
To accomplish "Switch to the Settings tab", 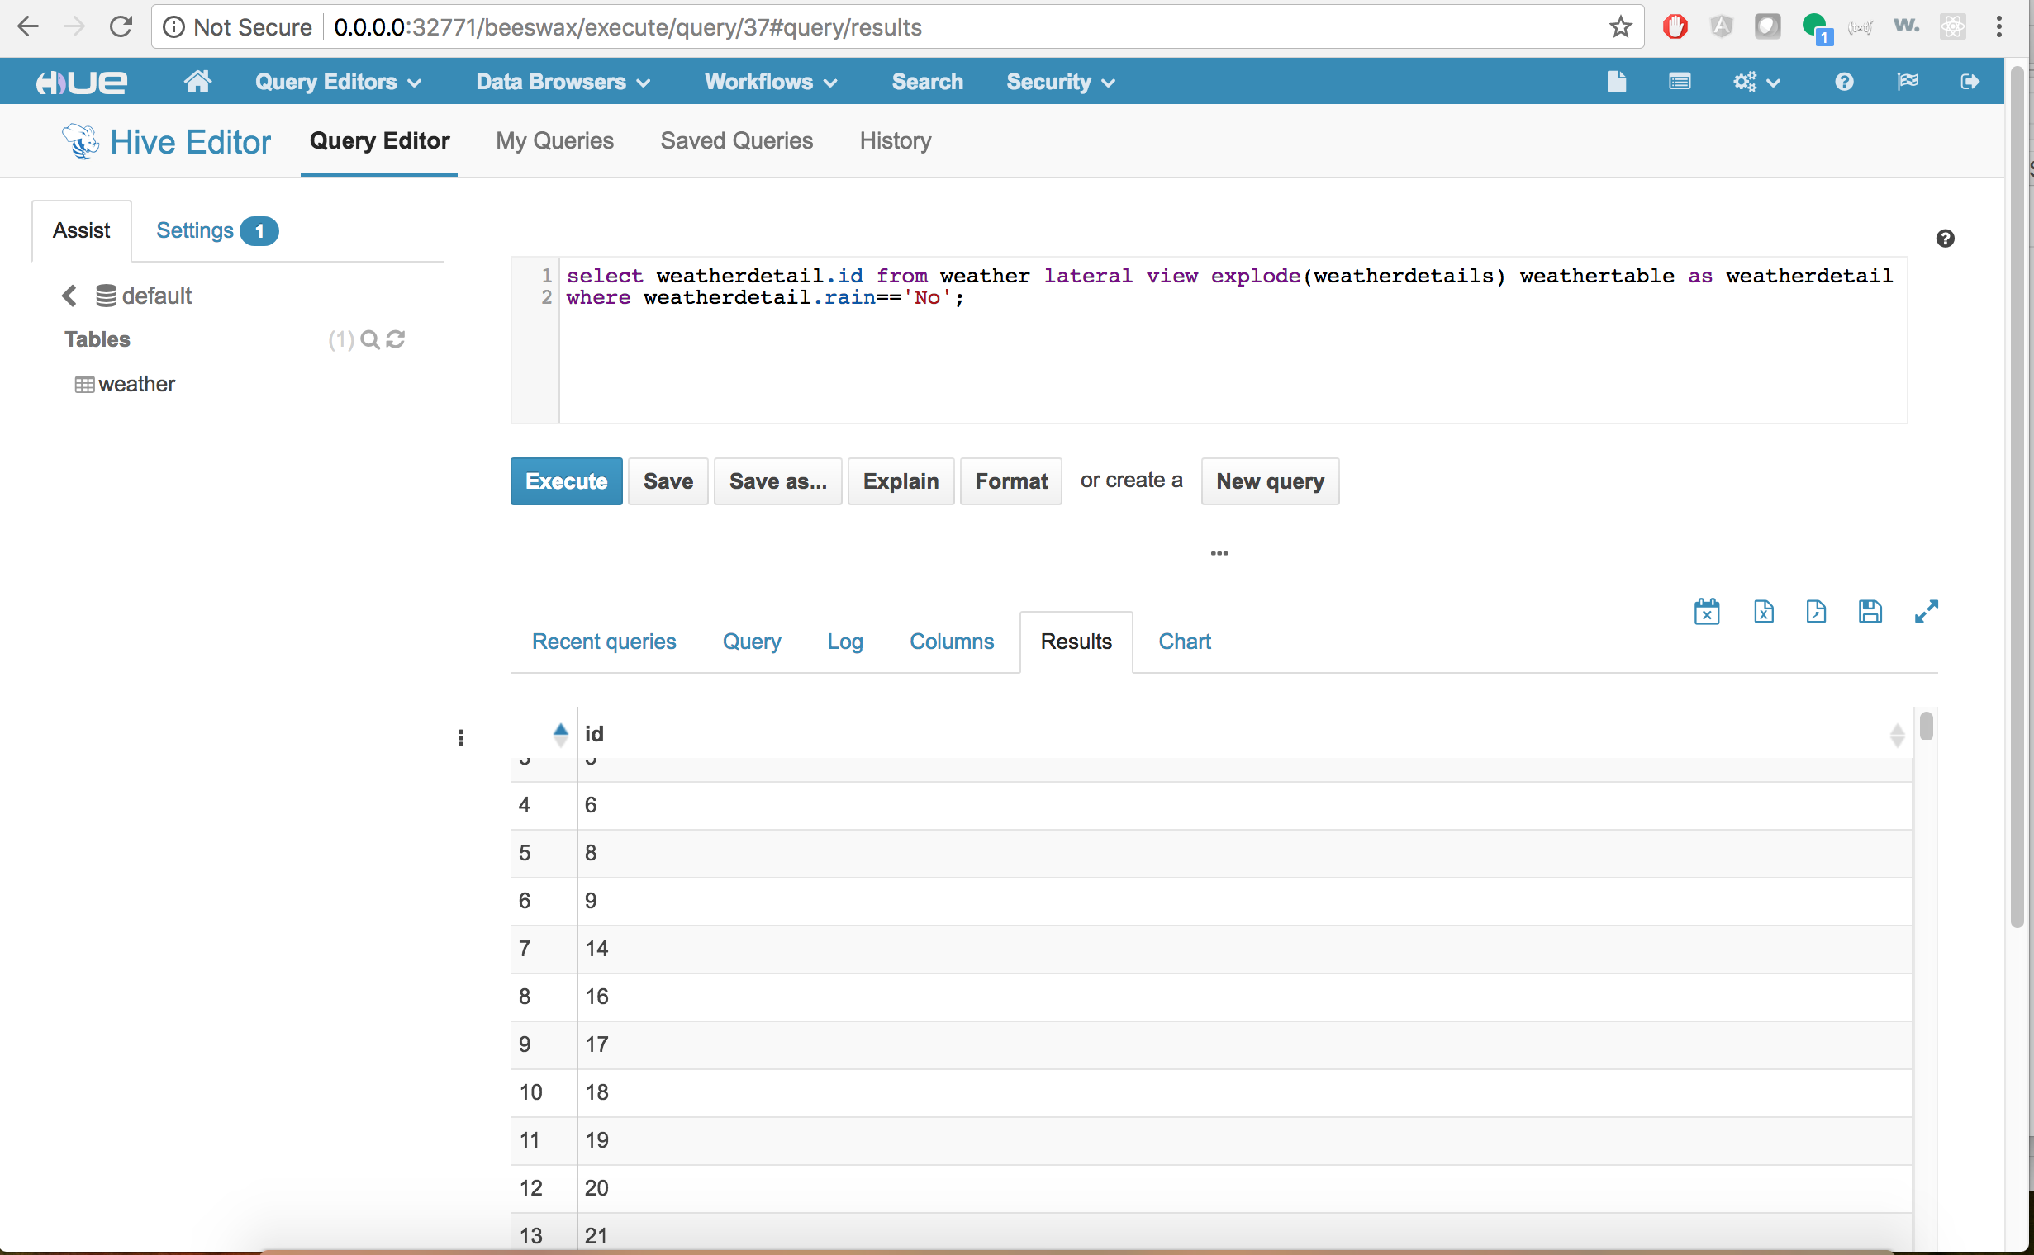I will click(216, 230).
